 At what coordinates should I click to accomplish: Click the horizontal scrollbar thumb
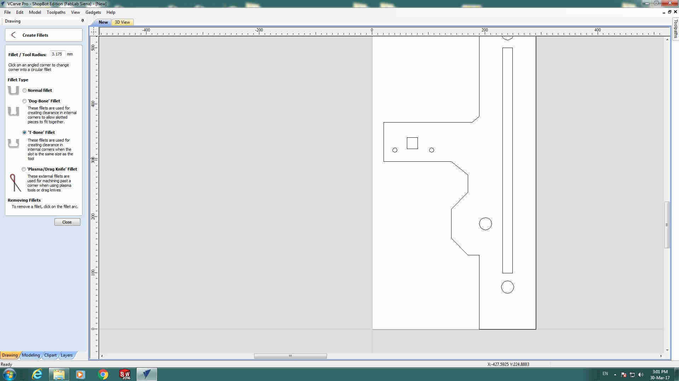click(x=290, y=356)
